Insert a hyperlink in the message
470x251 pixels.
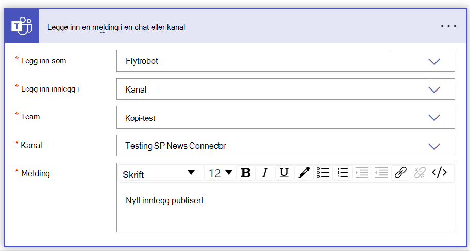(x=400, y=173)
